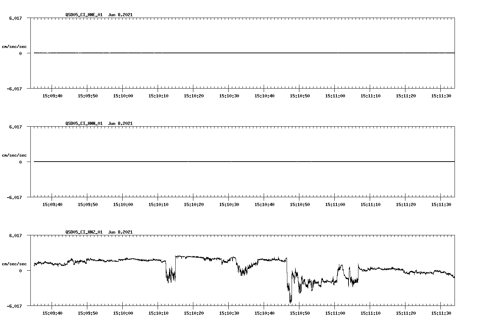Select 15:10:00 time label under HNN plot
This screenshot has height=326, width=480.
pos(123,205)
